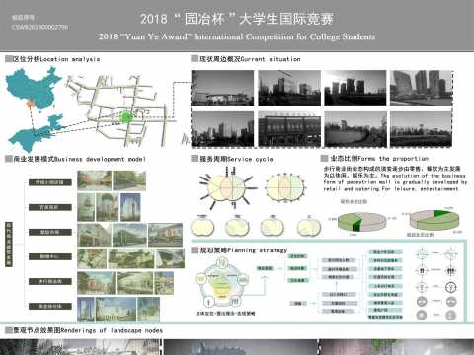The height and width of the screenshot is (355, 474).
Task: Open the brick building facade photo in Current situation
Action: click(x=289, y=129)
